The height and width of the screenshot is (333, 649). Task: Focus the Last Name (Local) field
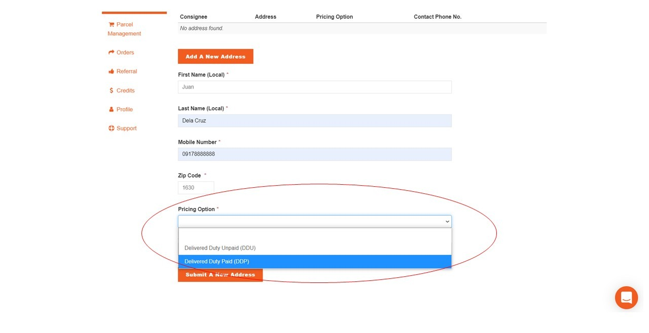click(314, 120)
